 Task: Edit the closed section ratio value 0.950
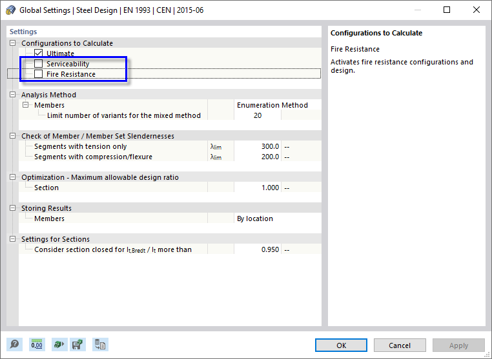coord(258,249)
